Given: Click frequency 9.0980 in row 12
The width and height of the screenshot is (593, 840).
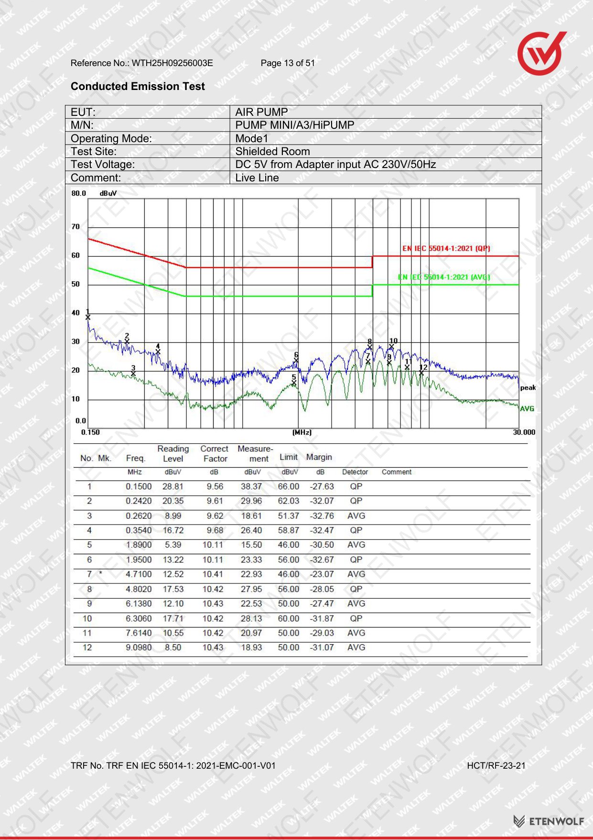Looking at the screenshot, I should 139,647.
